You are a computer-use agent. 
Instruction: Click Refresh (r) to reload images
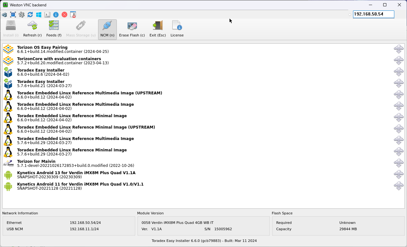point(32,29)
